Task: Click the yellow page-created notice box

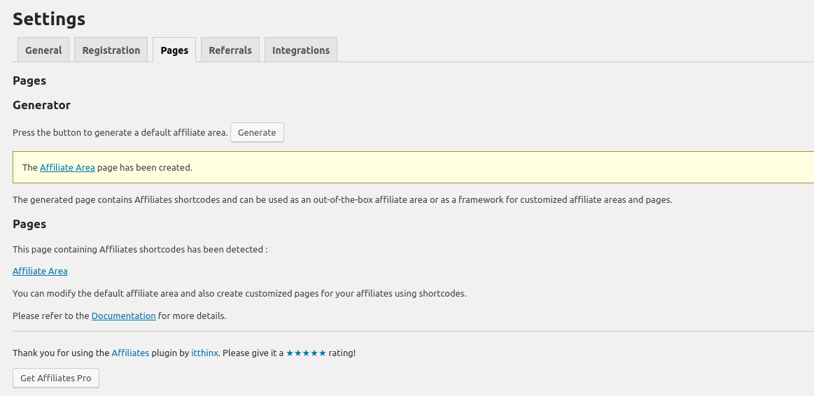Action: coord(413,167)
